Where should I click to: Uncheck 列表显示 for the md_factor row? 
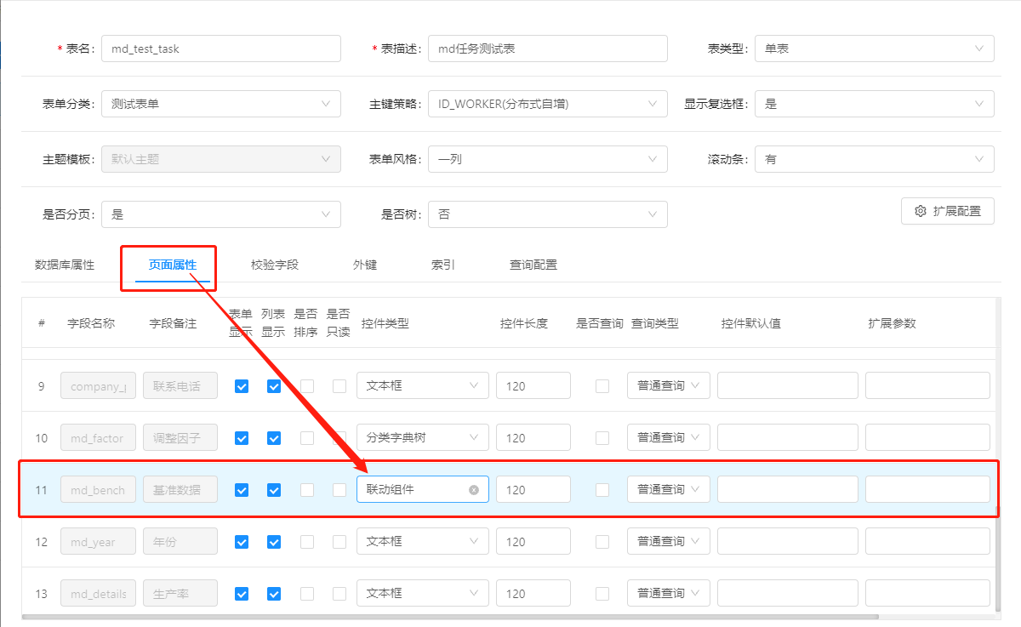(274, 436)
